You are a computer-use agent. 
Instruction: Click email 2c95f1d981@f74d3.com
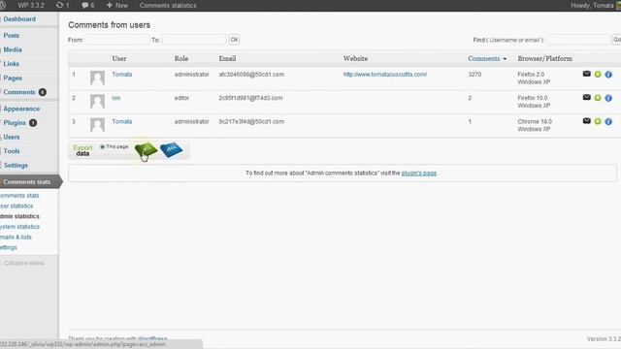250,98
